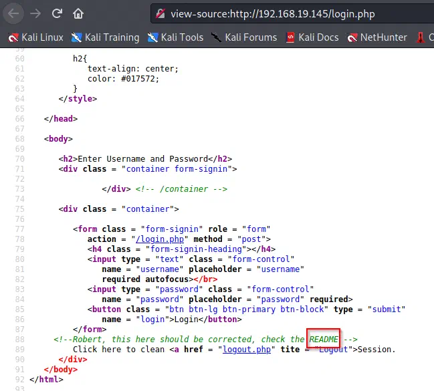Click the opening '<body>' tag on line 68
This screenshot has width=434, height=391.
(x=58, y=138)
